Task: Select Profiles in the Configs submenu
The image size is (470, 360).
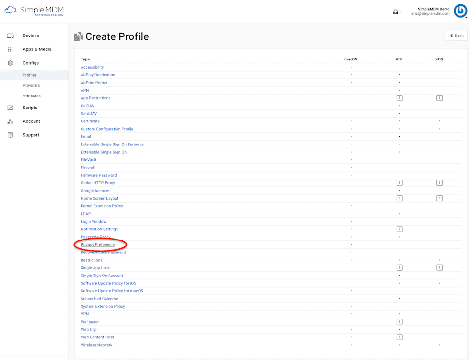Action: pyautogui.click(x=30, y=75)
